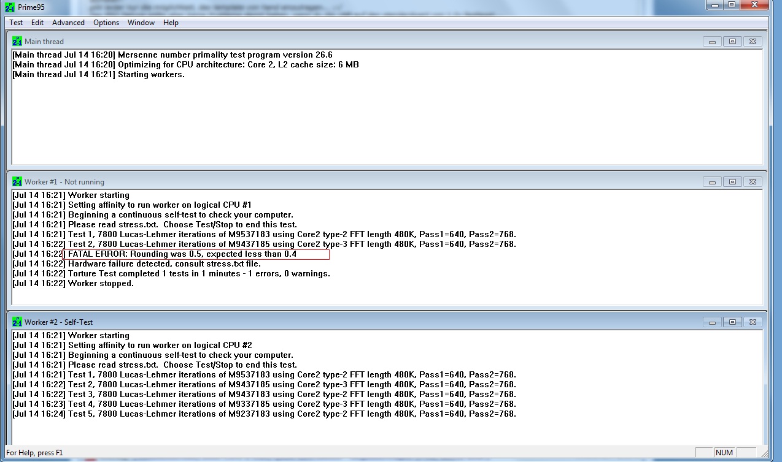Minimize the Worker #1 child window
The height and width of the screenshot is (462, 782).
pyautogui.click(x=712, y=182)
